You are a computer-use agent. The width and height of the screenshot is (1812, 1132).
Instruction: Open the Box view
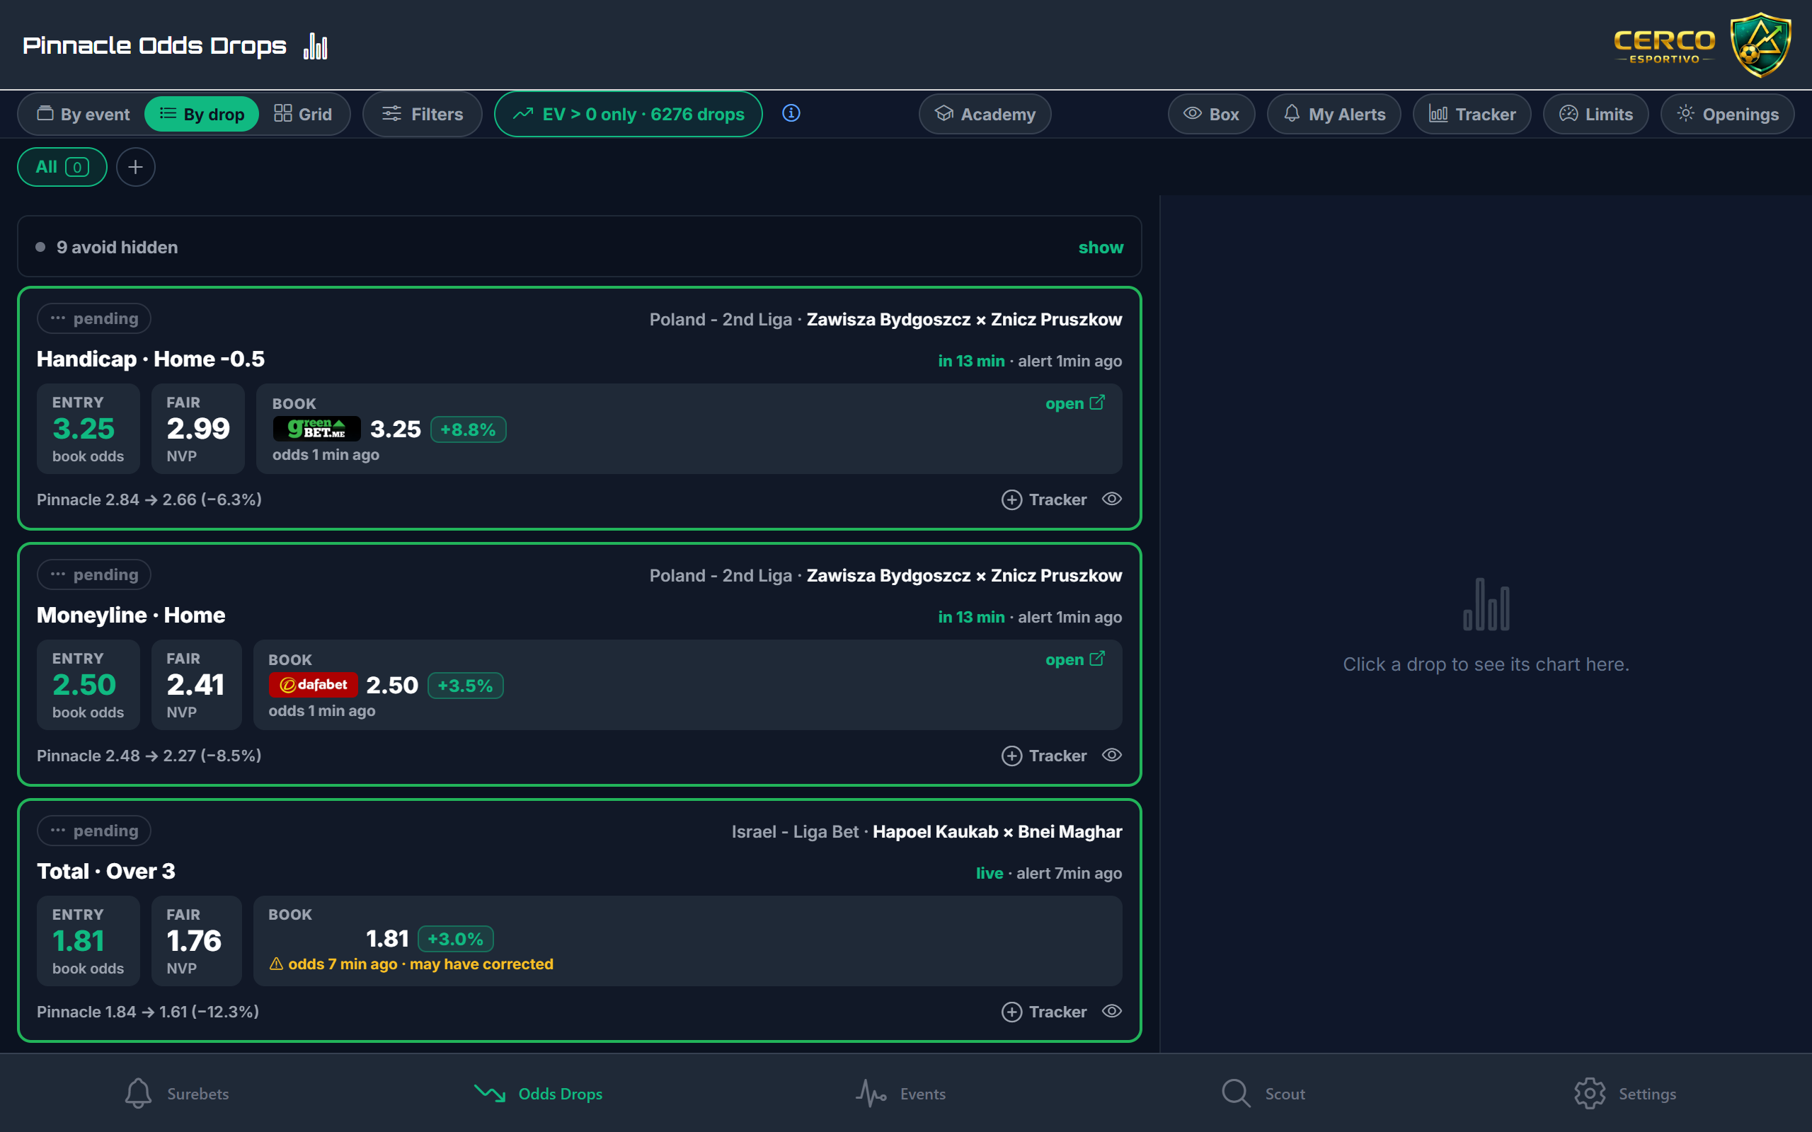(x=1211, y=114)
